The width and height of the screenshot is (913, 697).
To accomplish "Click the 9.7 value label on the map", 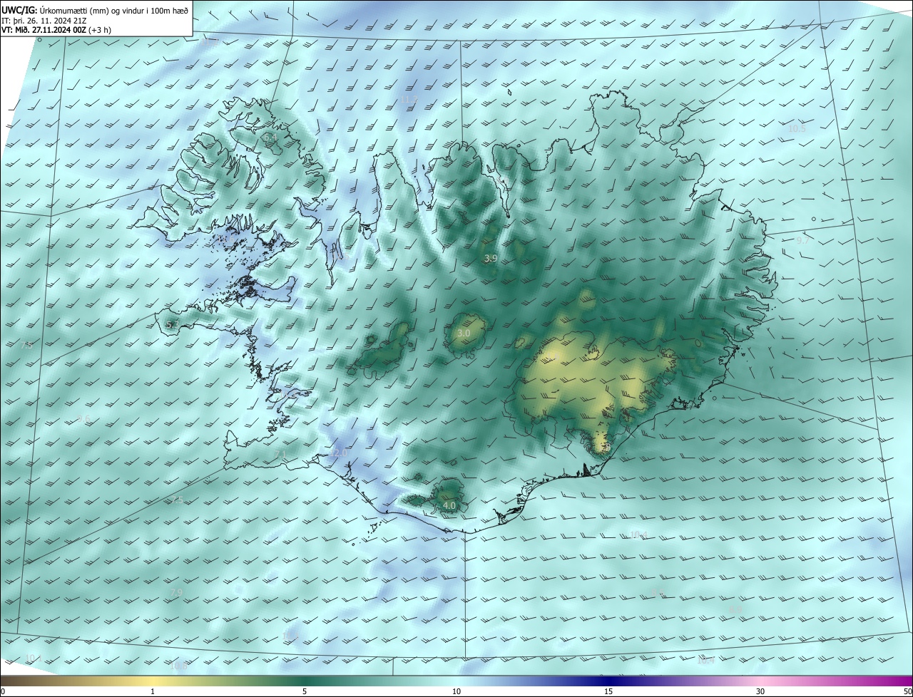I will (x=802, y=241).
